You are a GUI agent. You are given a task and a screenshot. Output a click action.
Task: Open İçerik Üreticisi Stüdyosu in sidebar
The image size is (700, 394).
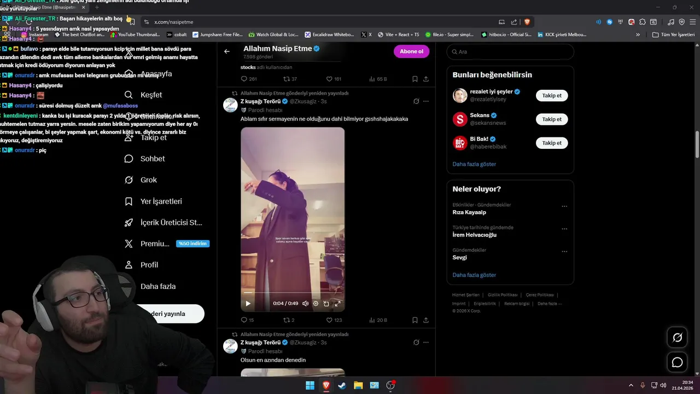pos(164,223)
